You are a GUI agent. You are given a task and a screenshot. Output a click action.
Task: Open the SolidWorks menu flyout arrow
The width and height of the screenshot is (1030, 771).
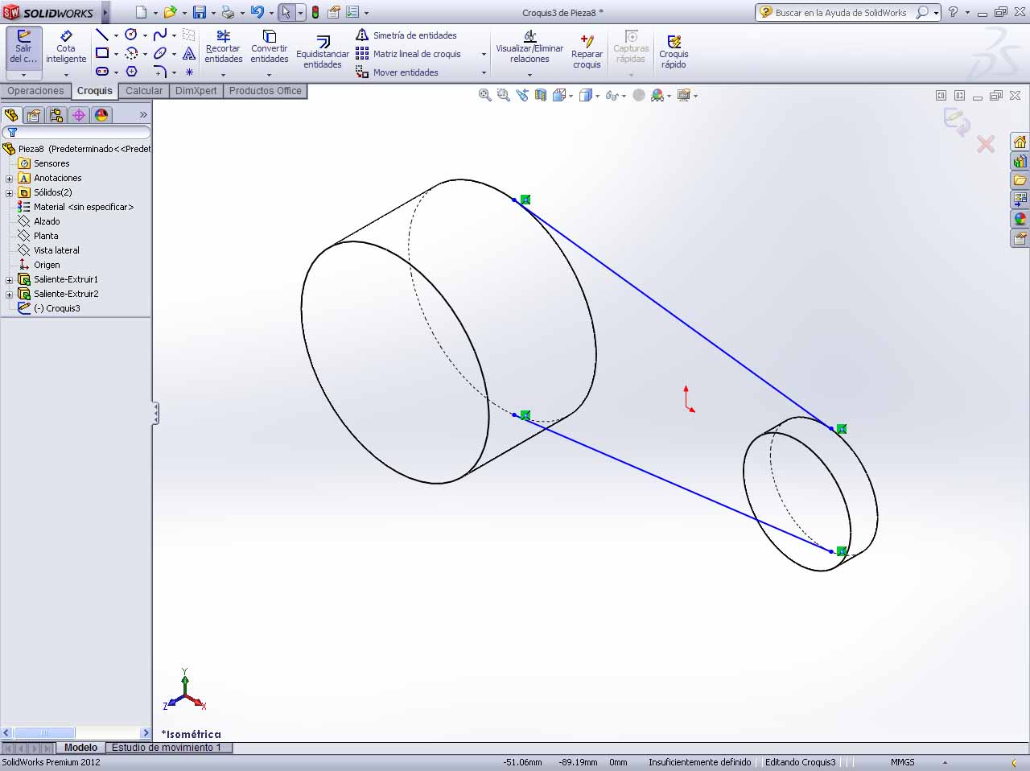tap(105, 12)
